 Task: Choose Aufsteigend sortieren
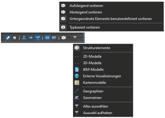point(111,6)
